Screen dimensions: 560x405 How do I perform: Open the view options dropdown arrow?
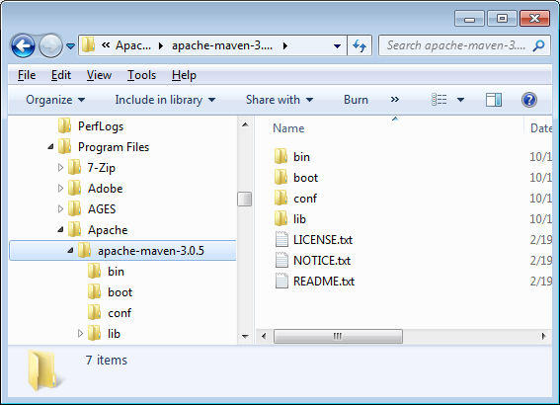(x=460, y=100)
